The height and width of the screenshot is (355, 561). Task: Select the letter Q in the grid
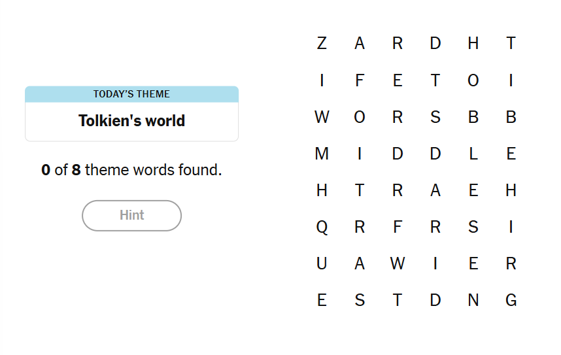click(x=322, y=227)
